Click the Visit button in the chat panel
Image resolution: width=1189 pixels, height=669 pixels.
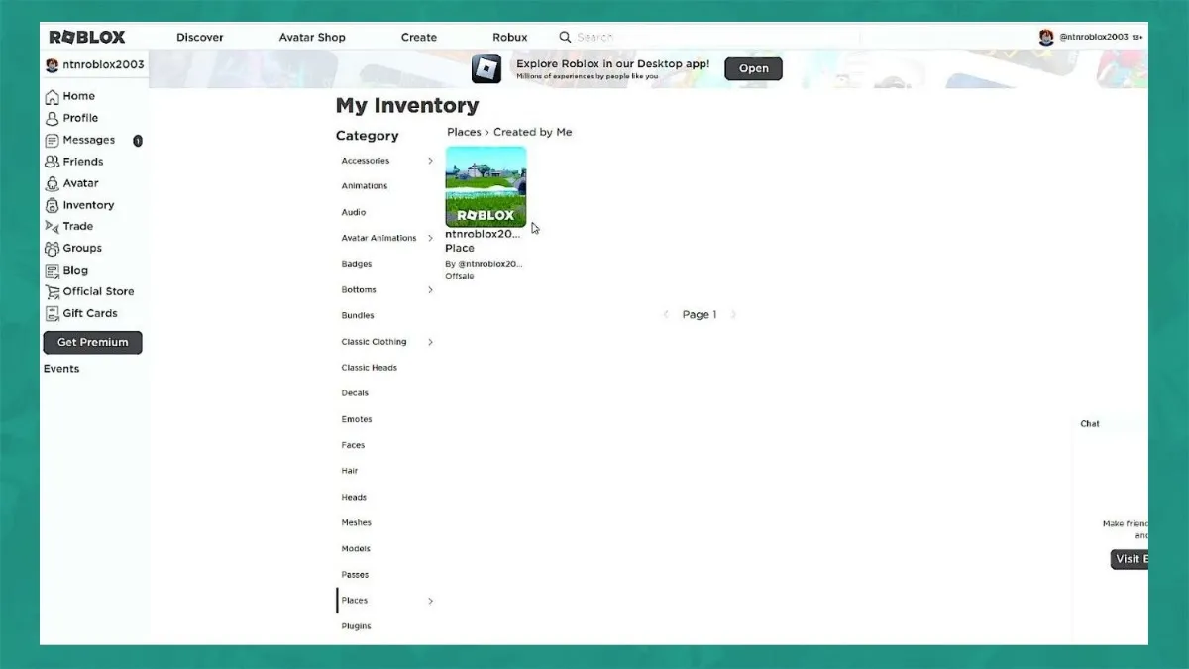coord(1130,559)
